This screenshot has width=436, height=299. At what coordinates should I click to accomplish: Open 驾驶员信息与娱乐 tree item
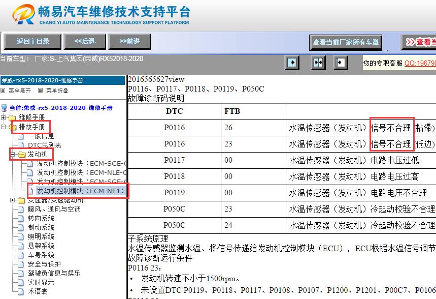[x=54, y=274]
